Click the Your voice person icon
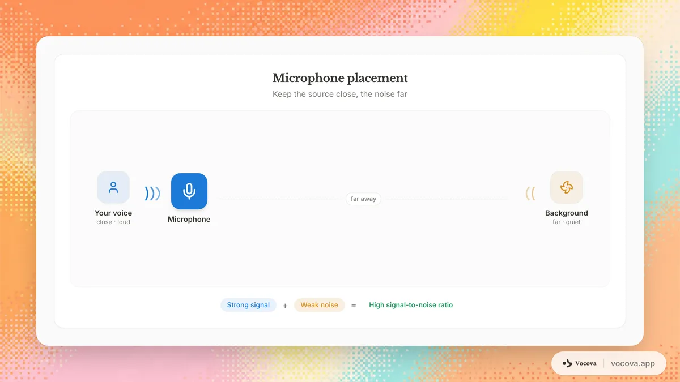680x382 pixels. point(113,187)
